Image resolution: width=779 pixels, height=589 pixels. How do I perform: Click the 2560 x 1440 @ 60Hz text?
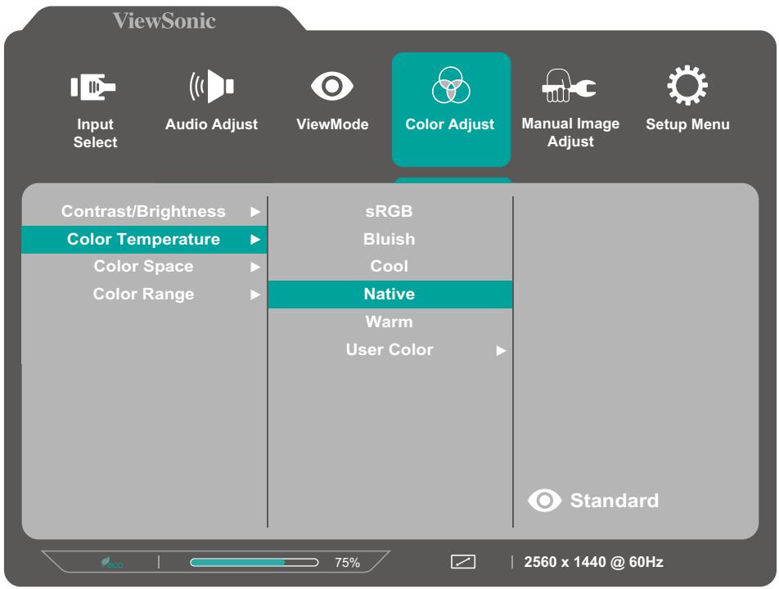tap(594, 562)
